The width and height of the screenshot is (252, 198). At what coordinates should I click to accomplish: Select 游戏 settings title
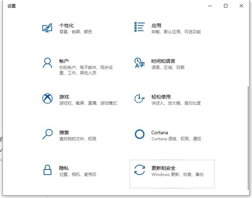click(64, 97)
